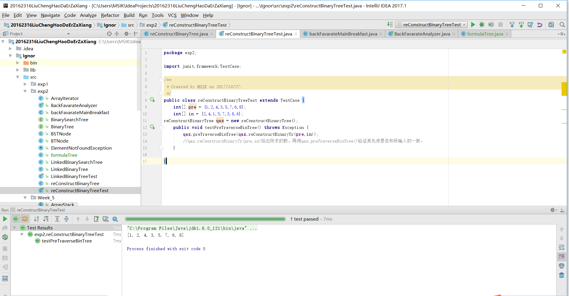The height and width of the screenshot is (296, 569).
Task: Click the Stop button in main toolbar
Action: [501, 25]
